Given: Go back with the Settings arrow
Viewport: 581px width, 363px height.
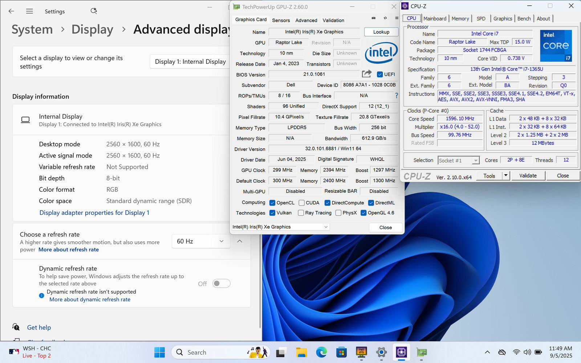Looking at the screenshot, I should point(11,11).
